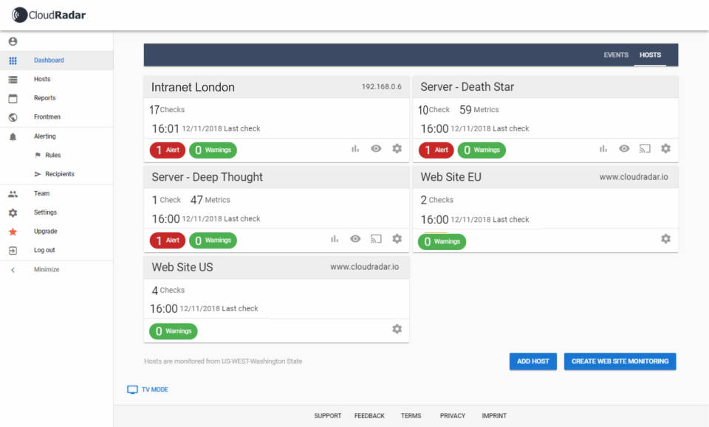Click the settings gear on Web Site EU card
The image size is (709, 427).
pos(665,239)
